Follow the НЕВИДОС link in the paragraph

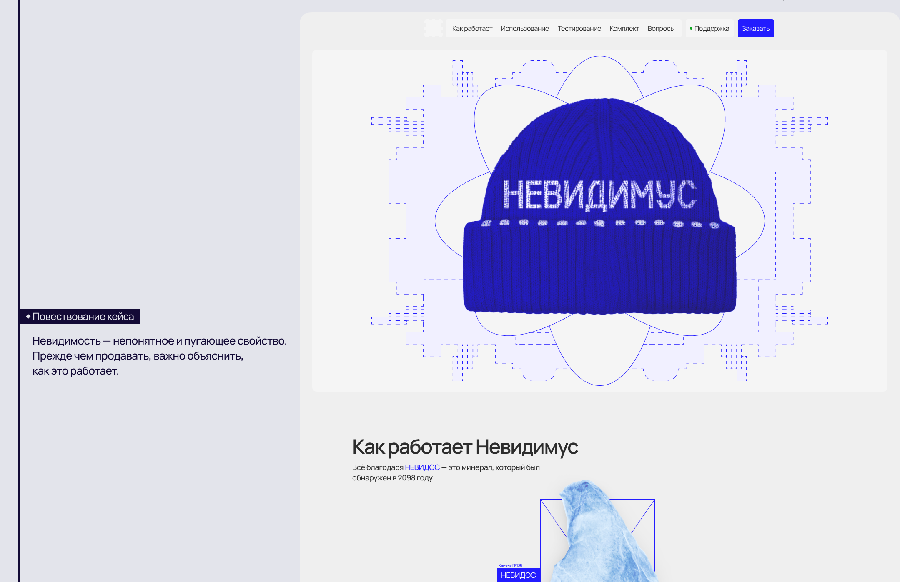[422, 467]
